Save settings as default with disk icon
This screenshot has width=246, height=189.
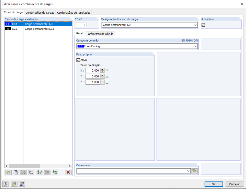(x=22, y=184)
